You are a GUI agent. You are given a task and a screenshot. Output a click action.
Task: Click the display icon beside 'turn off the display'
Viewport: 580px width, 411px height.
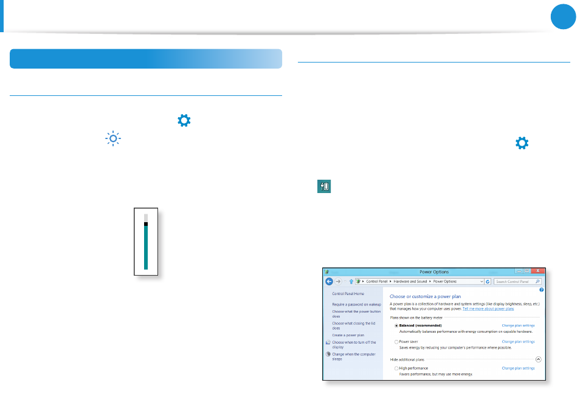tap(328, 342)
